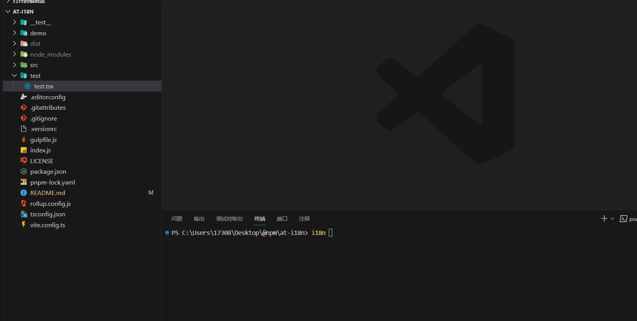Switch to the 注释 panel tab
This screenshot has height=321, width=637.
[x=304, y=219]
